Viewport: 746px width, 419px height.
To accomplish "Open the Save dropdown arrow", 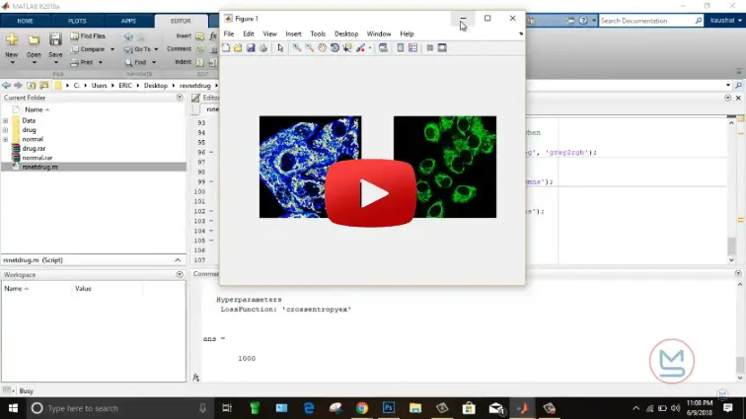I will [x=55, y=62].
